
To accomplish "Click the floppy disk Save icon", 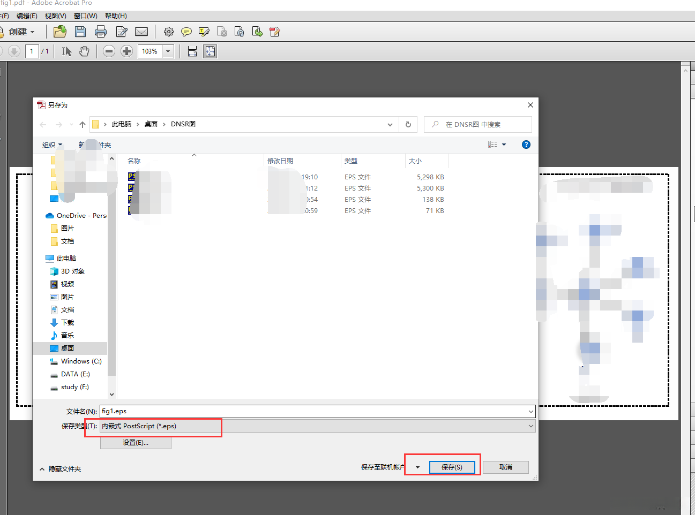I will pos(80,32).
